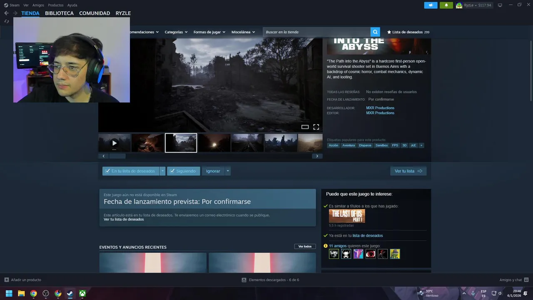This screenshot has height=300, width=533.
Task: Click the microphone tray icon
Action: pyautogui.click(x=473, y=293)
